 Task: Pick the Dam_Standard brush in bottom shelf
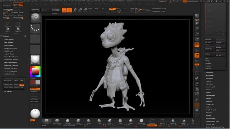point(57,121)
